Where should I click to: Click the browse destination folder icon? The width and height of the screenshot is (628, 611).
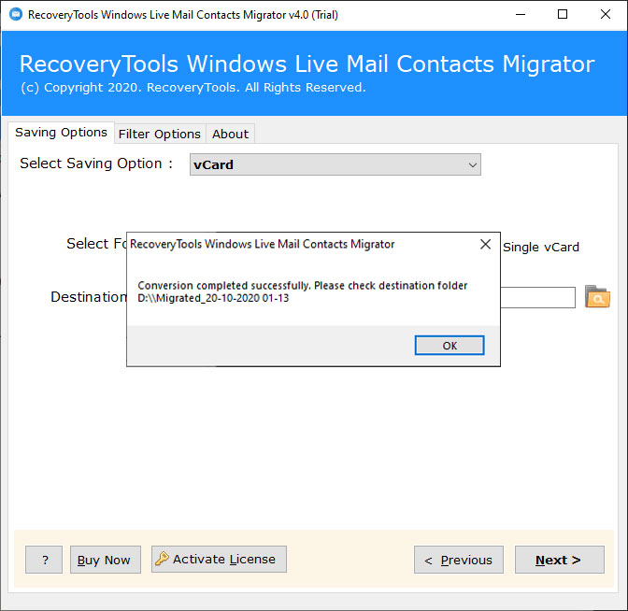(597, 297)
